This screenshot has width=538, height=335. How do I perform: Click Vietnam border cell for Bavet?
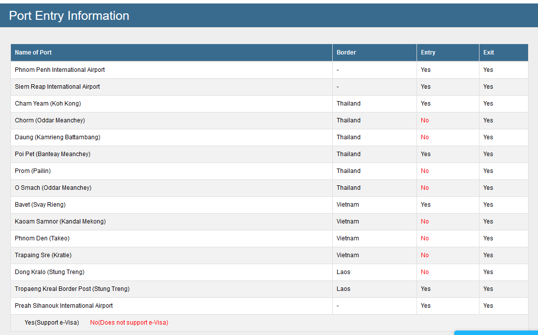click(x=348, y=204)
